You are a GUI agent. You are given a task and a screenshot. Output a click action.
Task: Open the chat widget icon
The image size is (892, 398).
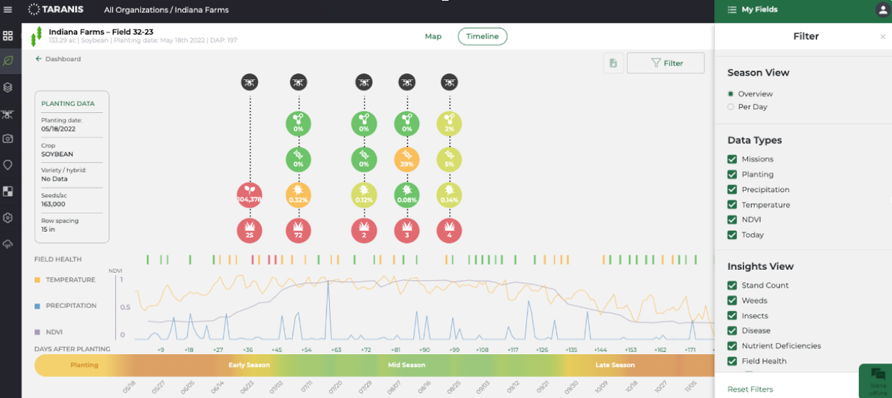pyautogui.click(x=877, y=379)
